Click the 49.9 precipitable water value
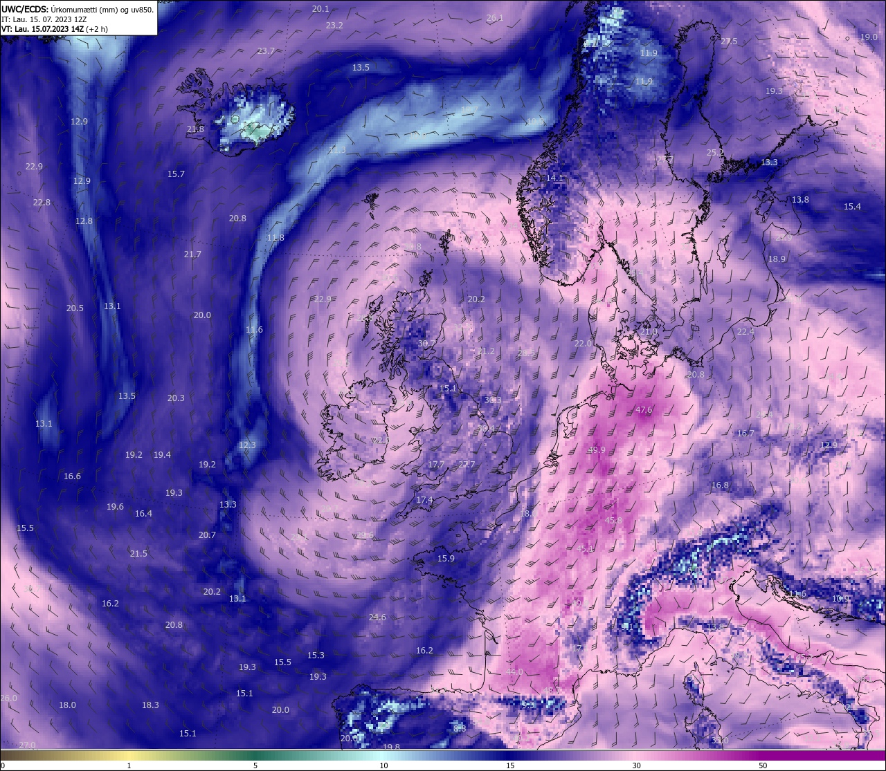The height and width of the screenshot is (771, 886). coord(596,449)
